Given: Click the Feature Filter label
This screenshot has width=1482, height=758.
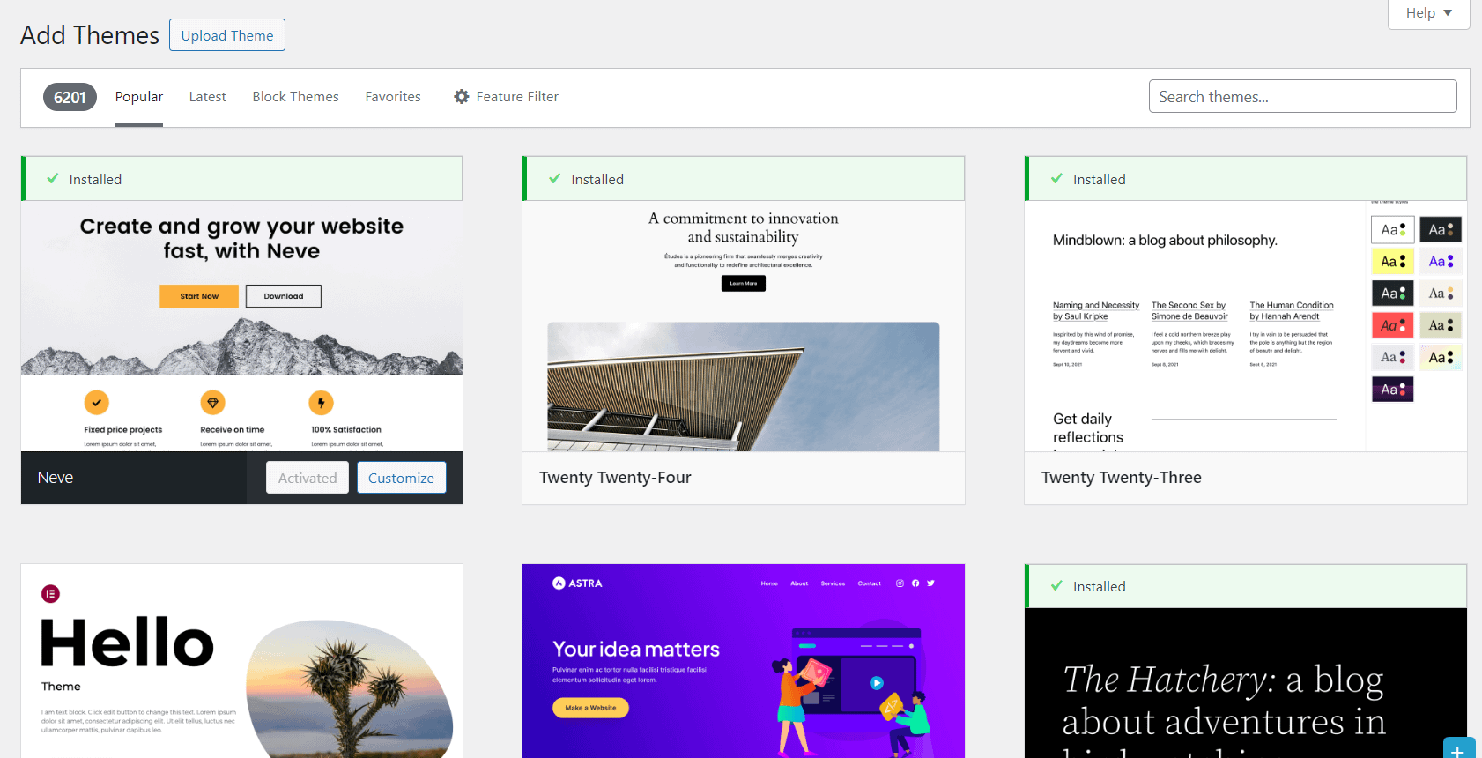Looking at the screenshot, I should coord(517,97).
